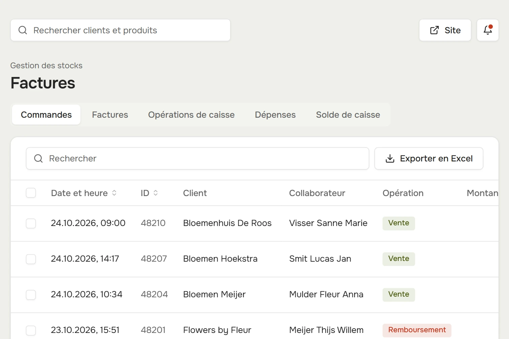
Task: Tick checkbox for order 48210
Action: pyautogui.click(x=31, y=223)
